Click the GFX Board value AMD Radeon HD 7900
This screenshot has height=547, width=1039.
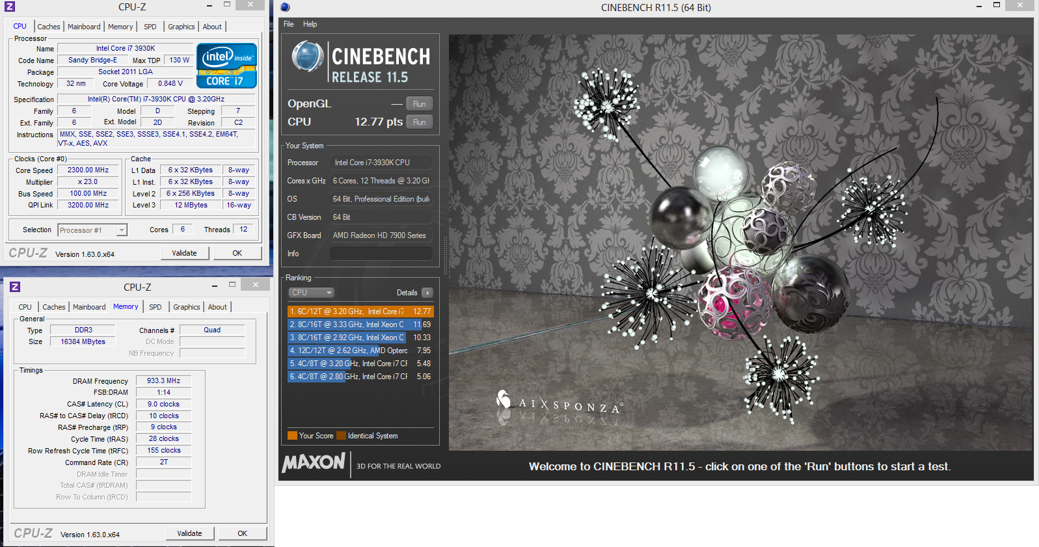pyautogui.click(x=381, y=235)
